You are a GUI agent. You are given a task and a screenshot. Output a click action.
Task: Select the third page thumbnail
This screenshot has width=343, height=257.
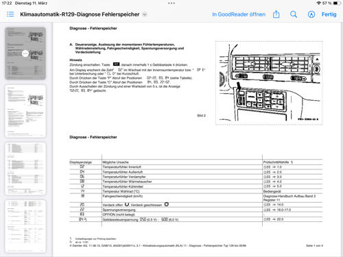25,169
